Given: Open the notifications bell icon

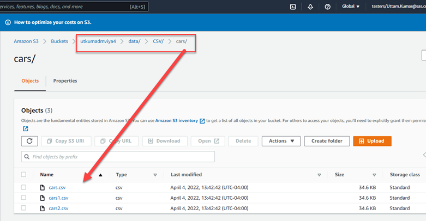Looking at the screenshot, I should click(x=310, y=7).
